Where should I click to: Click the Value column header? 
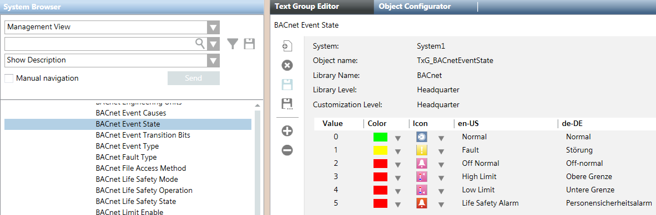pyautogui.click(x=332, y=123)
